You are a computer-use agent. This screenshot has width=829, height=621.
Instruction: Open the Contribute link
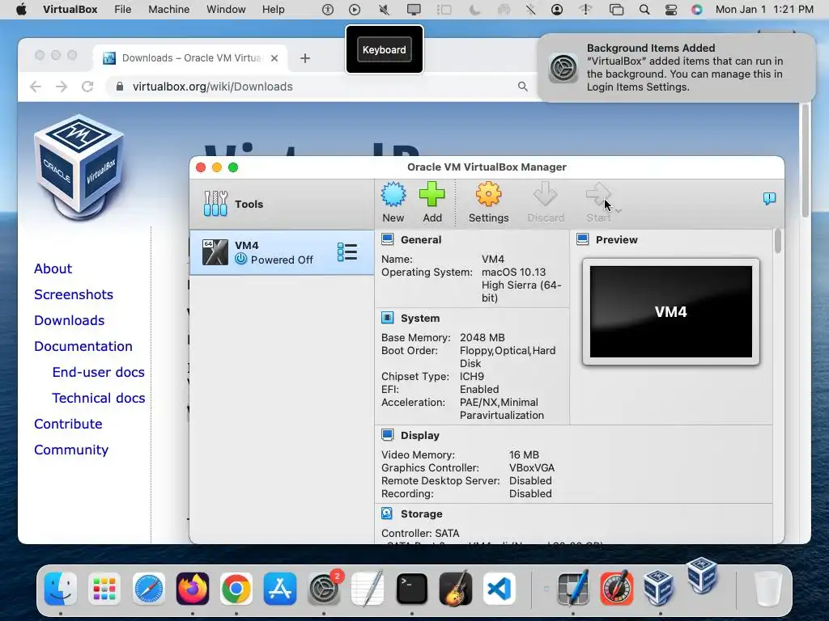[x=68, y=424]
